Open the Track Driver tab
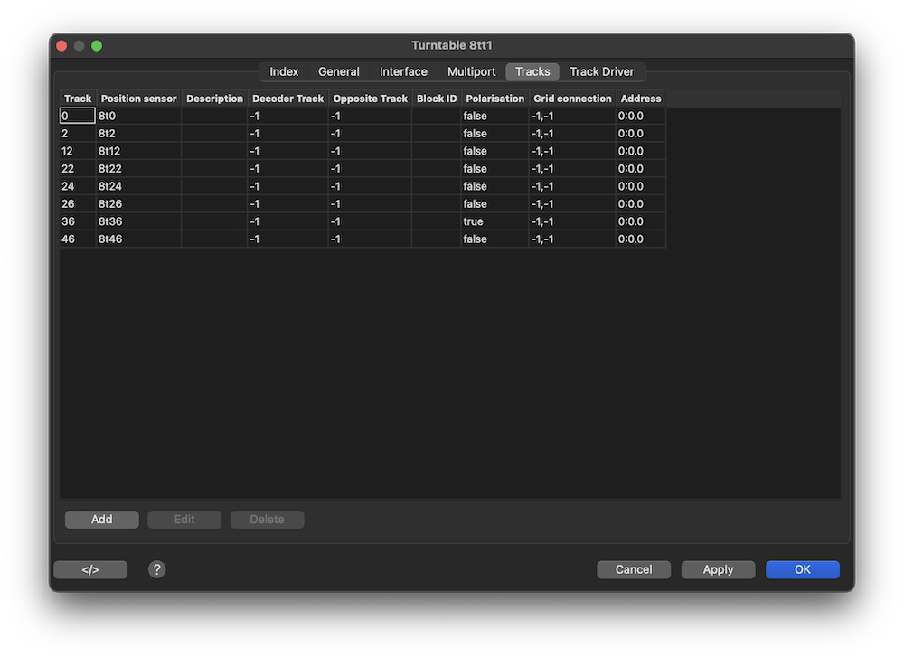The image size is (904, 657). coord(601,71)
